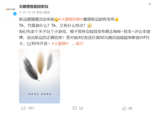Viewport: 156px width, 113px height.
Task: Click the alarm clock emoji
Action: tap(29, 44)
